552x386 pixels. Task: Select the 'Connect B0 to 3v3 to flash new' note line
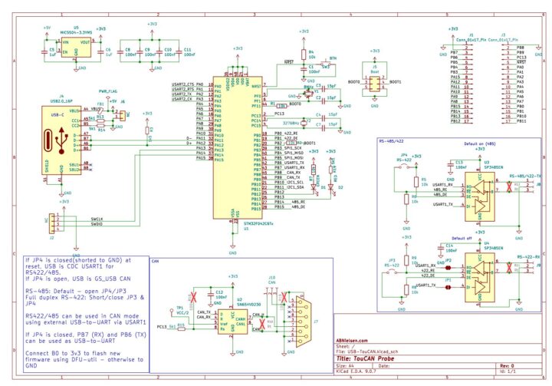73,353
